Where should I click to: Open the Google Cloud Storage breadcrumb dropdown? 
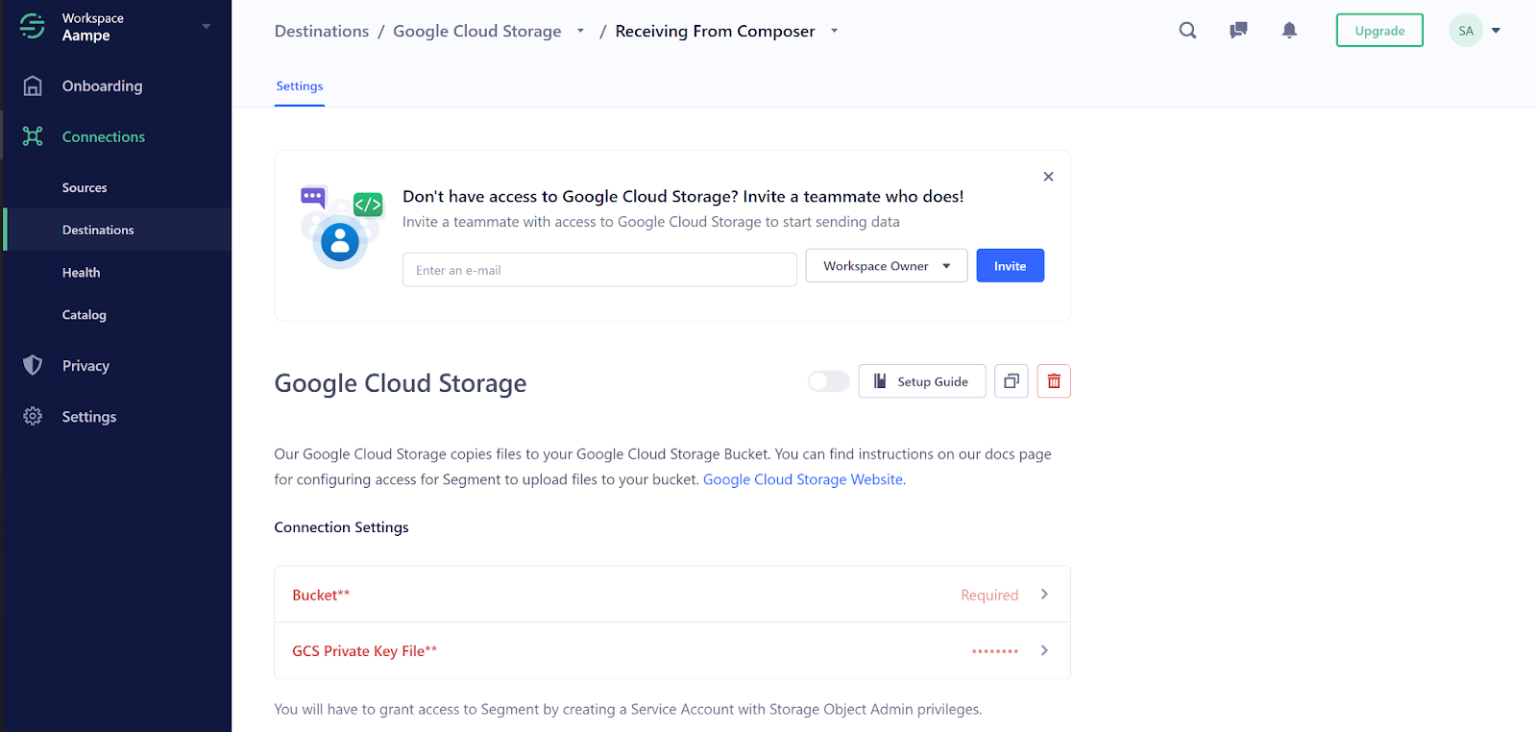(x=580, y=31)
